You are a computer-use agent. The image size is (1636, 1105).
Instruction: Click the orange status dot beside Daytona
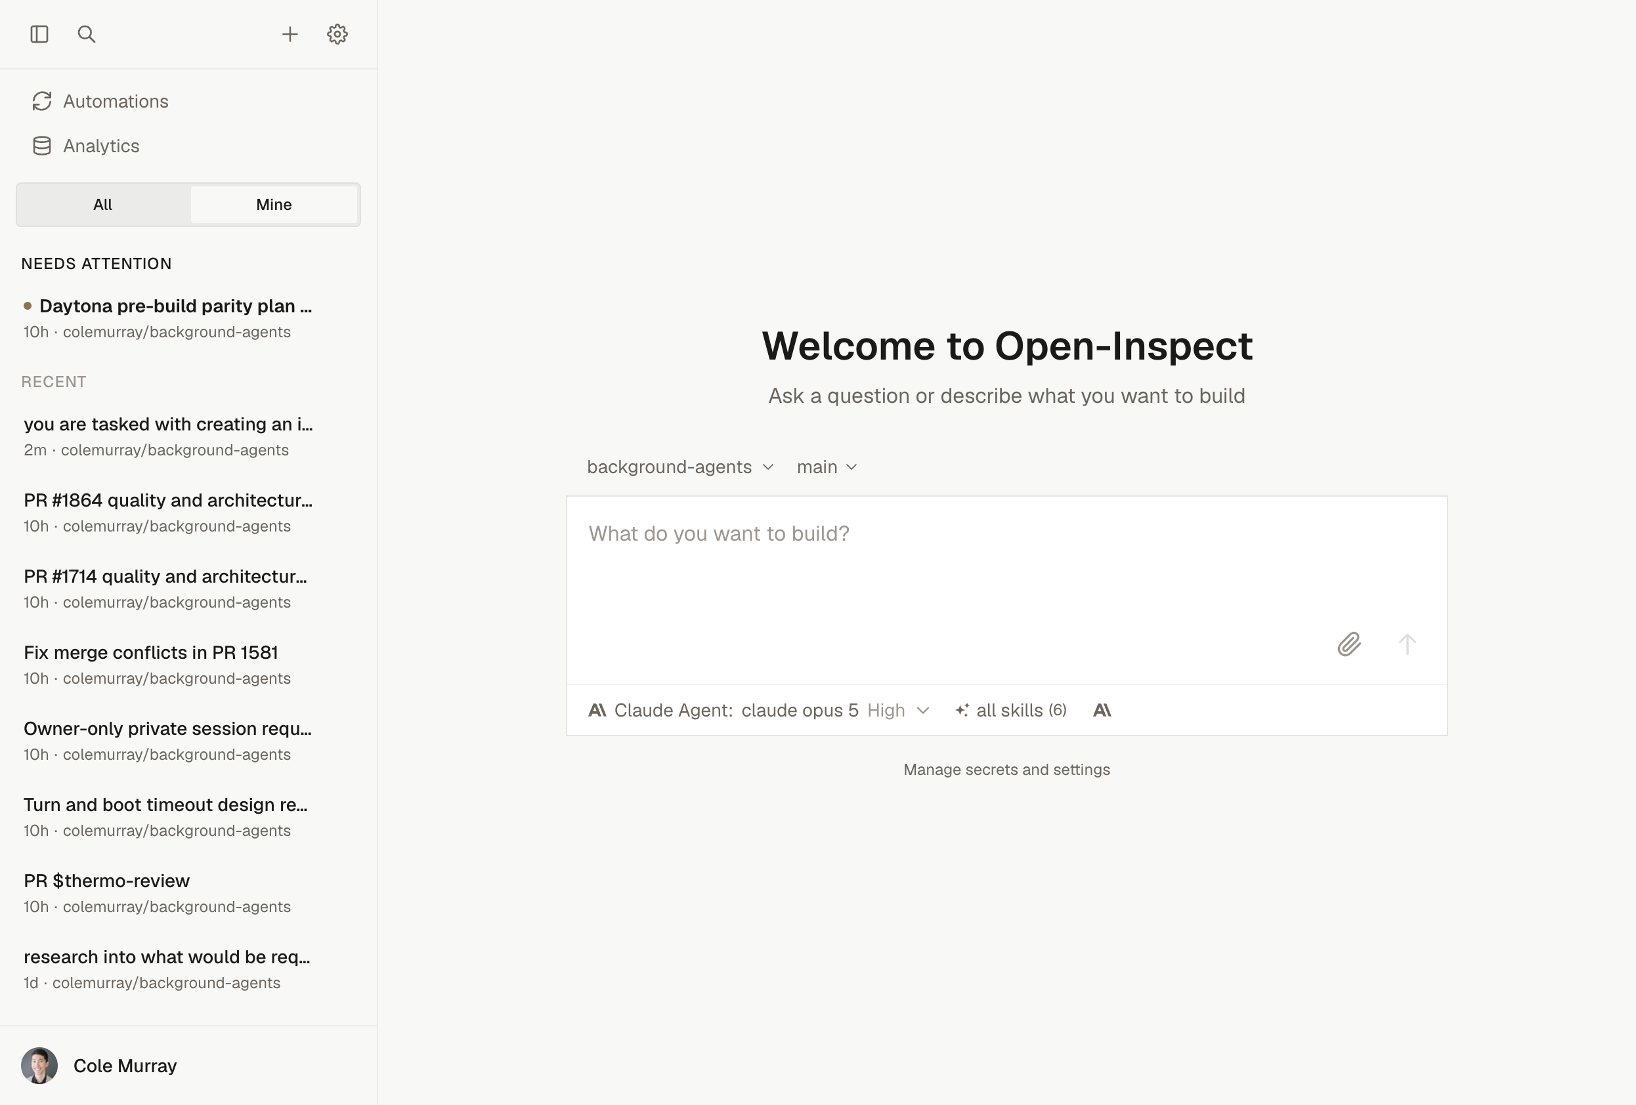(28, 306)
